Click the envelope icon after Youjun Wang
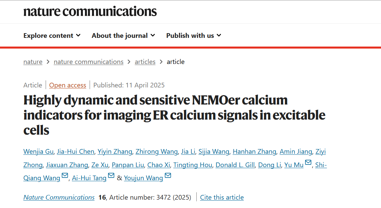The height and width of the screenshot is (208, 381). click(168, 175)
